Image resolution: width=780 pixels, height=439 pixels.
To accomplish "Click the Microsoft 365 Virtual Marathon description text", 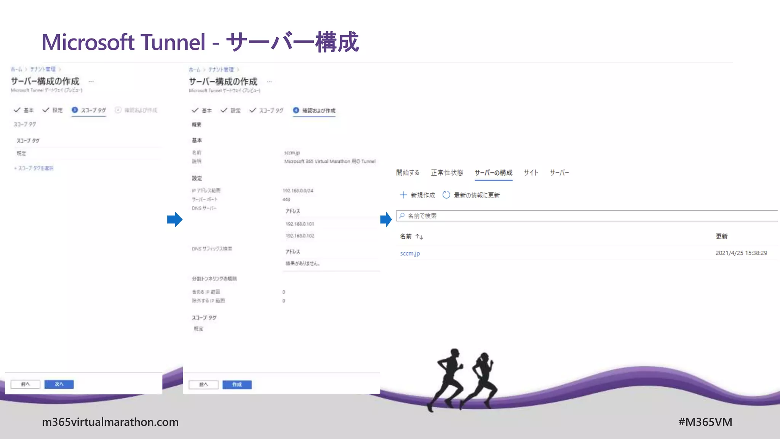I will point(330,162).
